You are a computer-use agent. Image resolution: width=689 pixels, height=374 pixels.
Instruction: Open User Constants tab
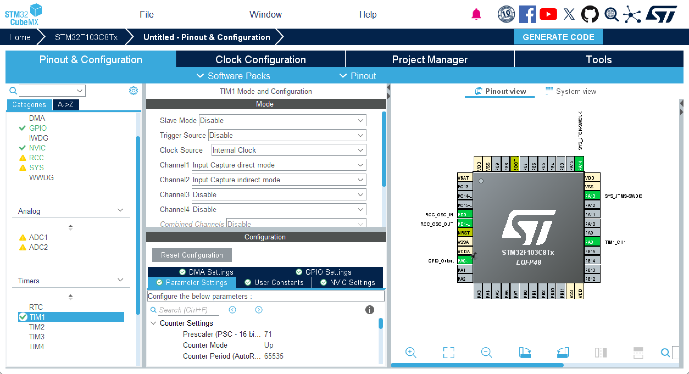point(274,283)
